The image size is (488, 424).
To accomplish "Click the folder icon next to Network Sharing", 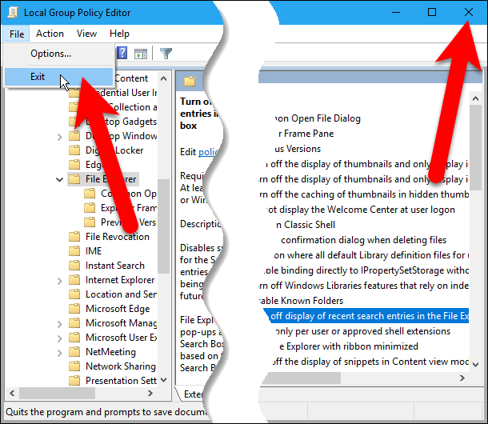I will tap(74, 366).
